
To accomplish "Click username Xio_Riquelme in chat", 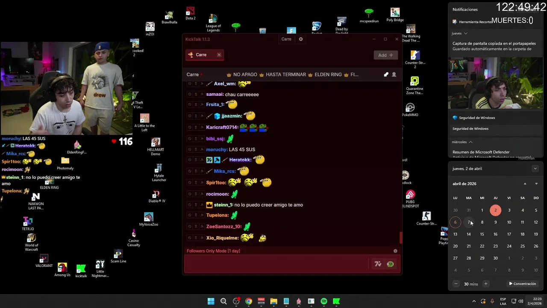I will click(222, 238).
